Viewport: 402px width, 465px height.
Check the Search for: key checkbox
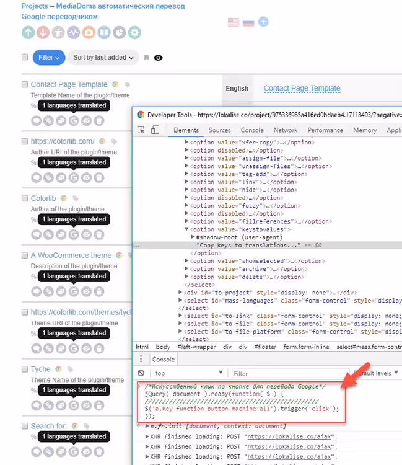coord(25,426)
